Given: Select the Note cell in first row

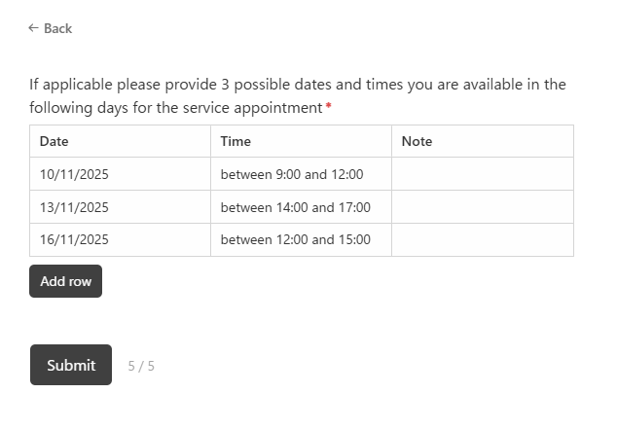Looking at the screenshot, I should (x=482, y=174).
